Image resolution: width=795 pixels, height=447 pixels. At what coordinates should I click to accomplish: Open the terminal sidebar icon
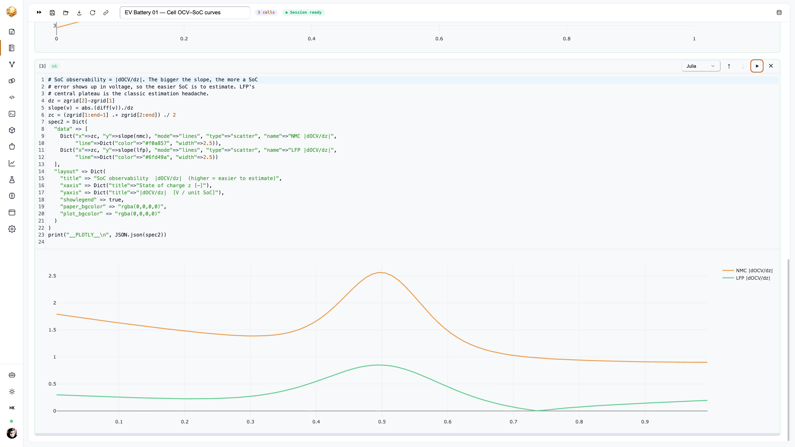pyautogui.click(x=12, y=114)
